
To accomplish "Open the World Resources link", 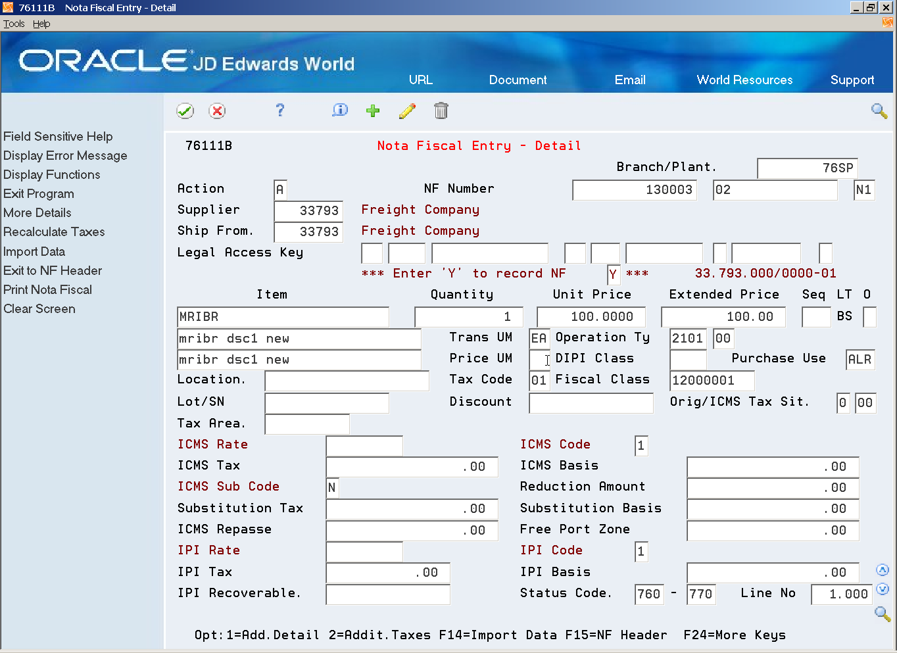I will tap(744, 80).
